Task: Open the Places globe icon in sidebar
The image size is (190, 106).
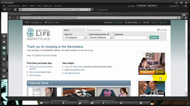Action: [x=4, y=59]
